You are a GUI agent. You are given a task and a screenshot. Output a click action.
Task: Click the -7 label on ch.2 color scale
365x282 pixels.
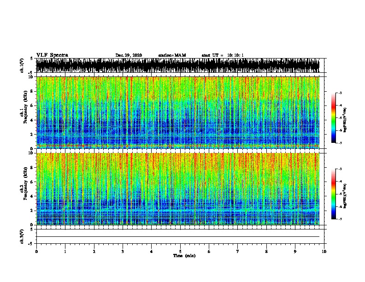click(x=340, y=219)
